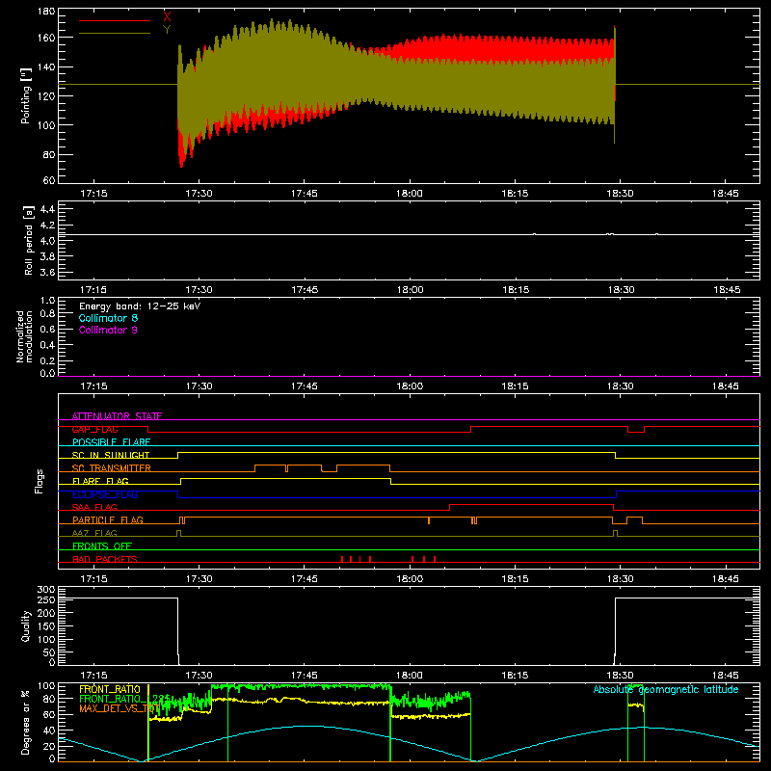Click the SC_IN_SUNLIGHT flag label
Screen dimensions: 771x771
(x=111, y=455)
